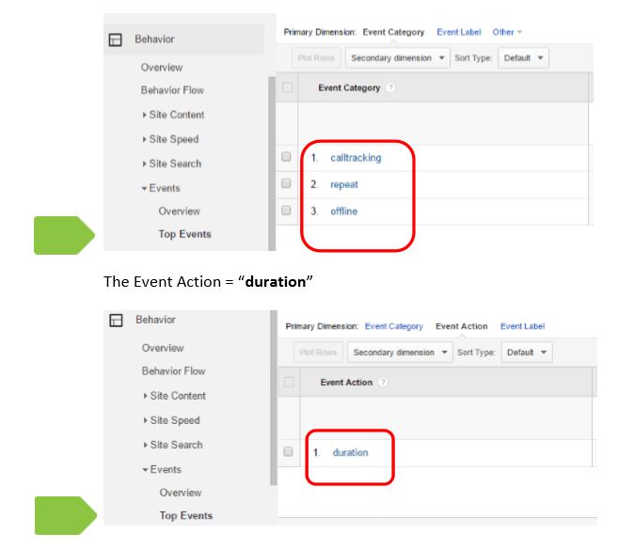The height and width of the screenshot is (550, 634).
Task: Open Behavior Flow in bottom sidebar
Action: coord(173,371)
